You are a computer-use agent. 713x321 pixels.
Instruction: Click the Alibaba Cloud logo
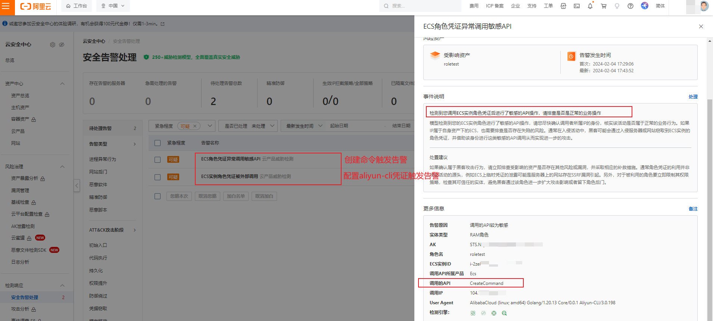click(36, 6)
